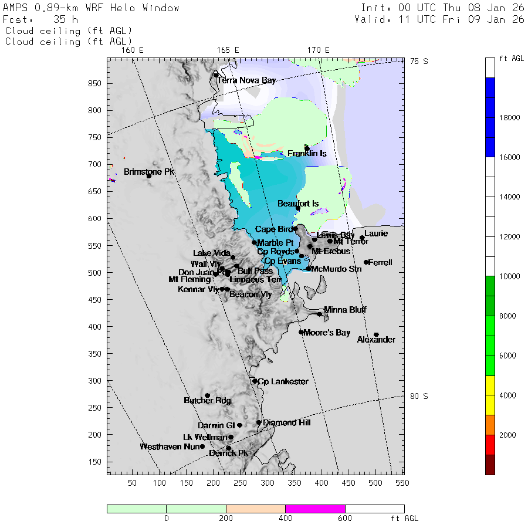Click the dark red swatch in vertical colorbar

click(x=490, y=465)
